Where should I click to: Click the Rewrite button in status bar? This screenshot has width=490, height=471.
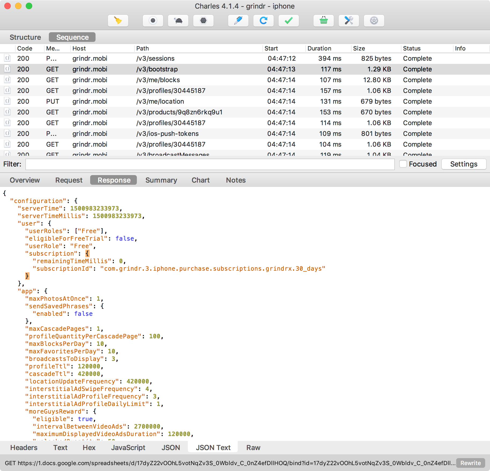[x=470, y=463]
